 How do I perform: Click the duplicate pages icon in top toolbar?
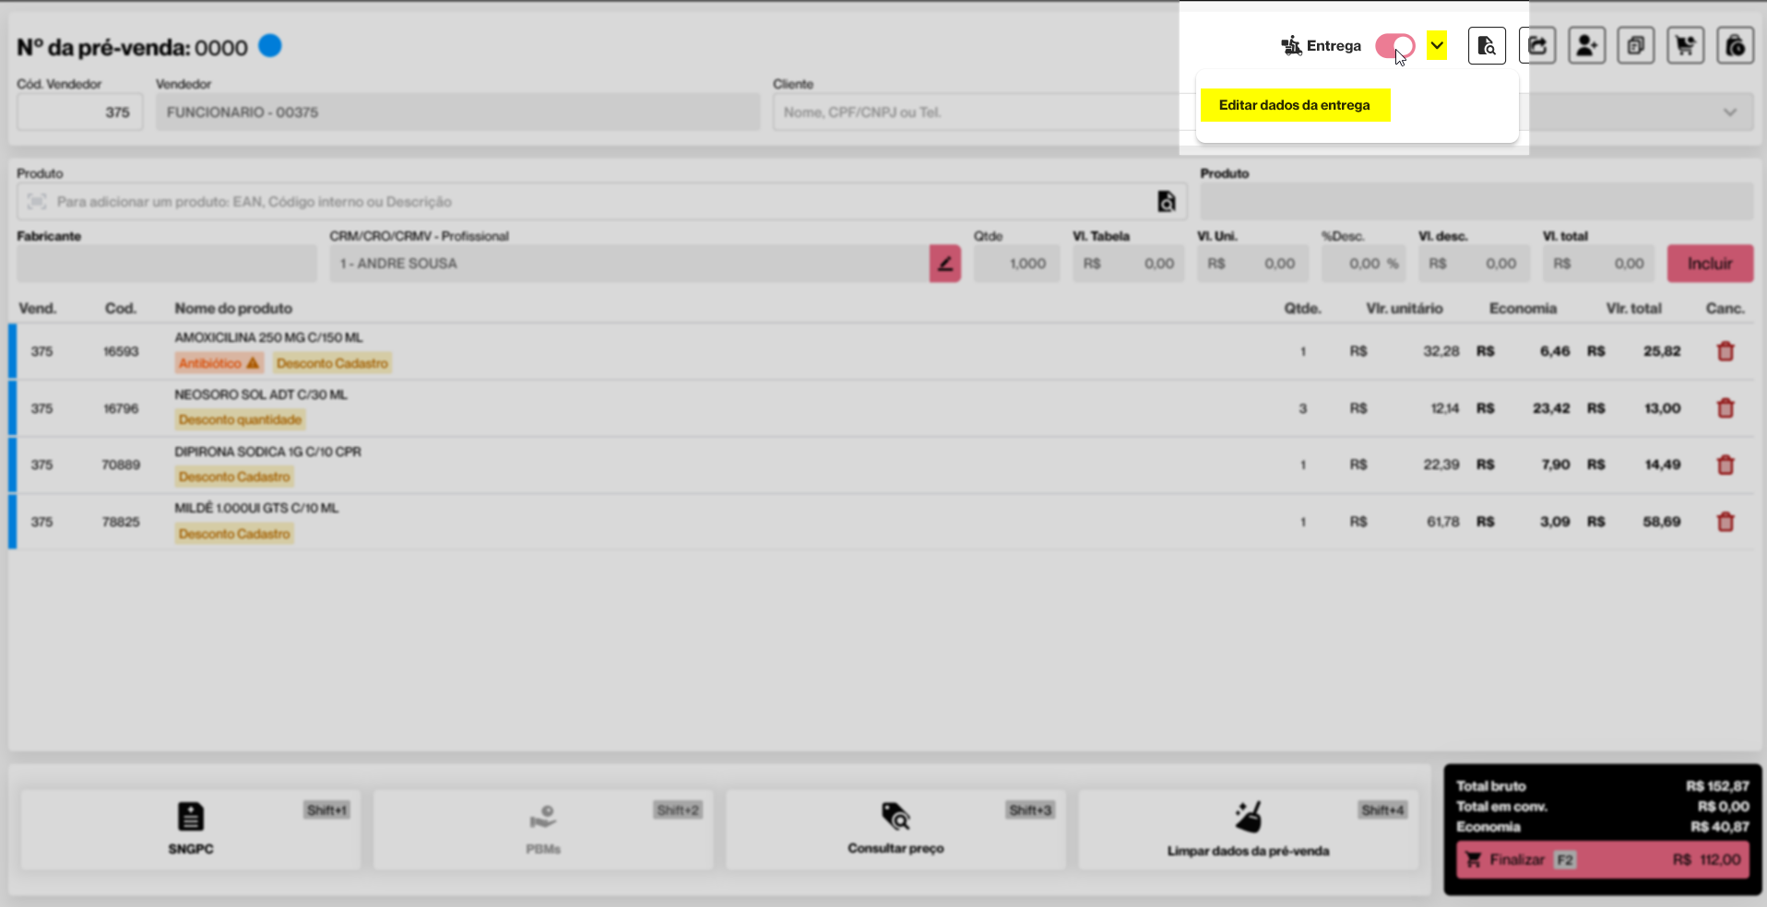(x=1636, y=46)
